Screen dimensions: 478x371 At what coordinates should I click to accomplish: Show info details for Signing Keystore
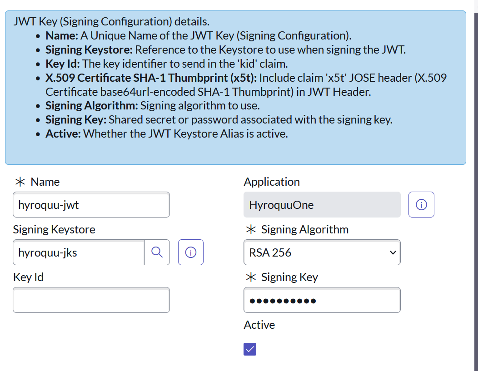pyautogui.click(x=190, y=252)
